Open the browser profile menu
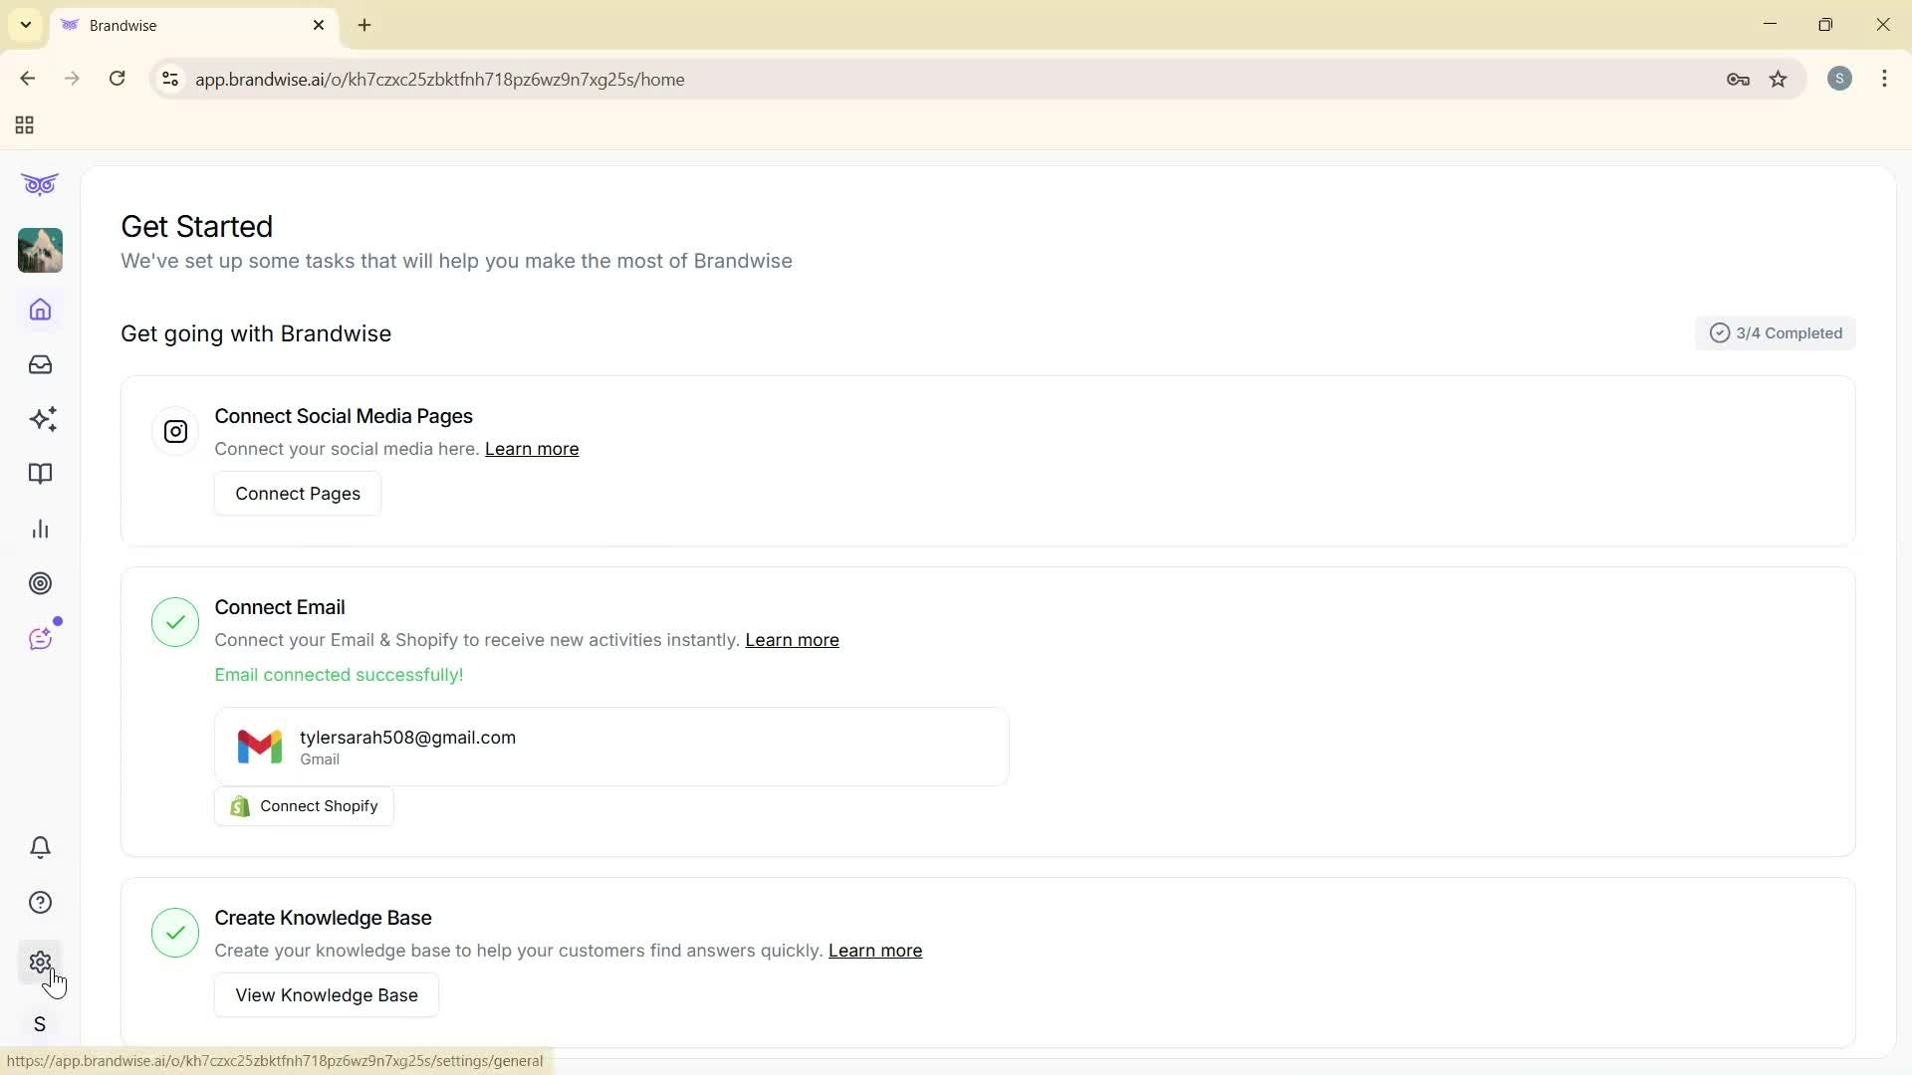1912x1075 pixels. point(1840,79)
